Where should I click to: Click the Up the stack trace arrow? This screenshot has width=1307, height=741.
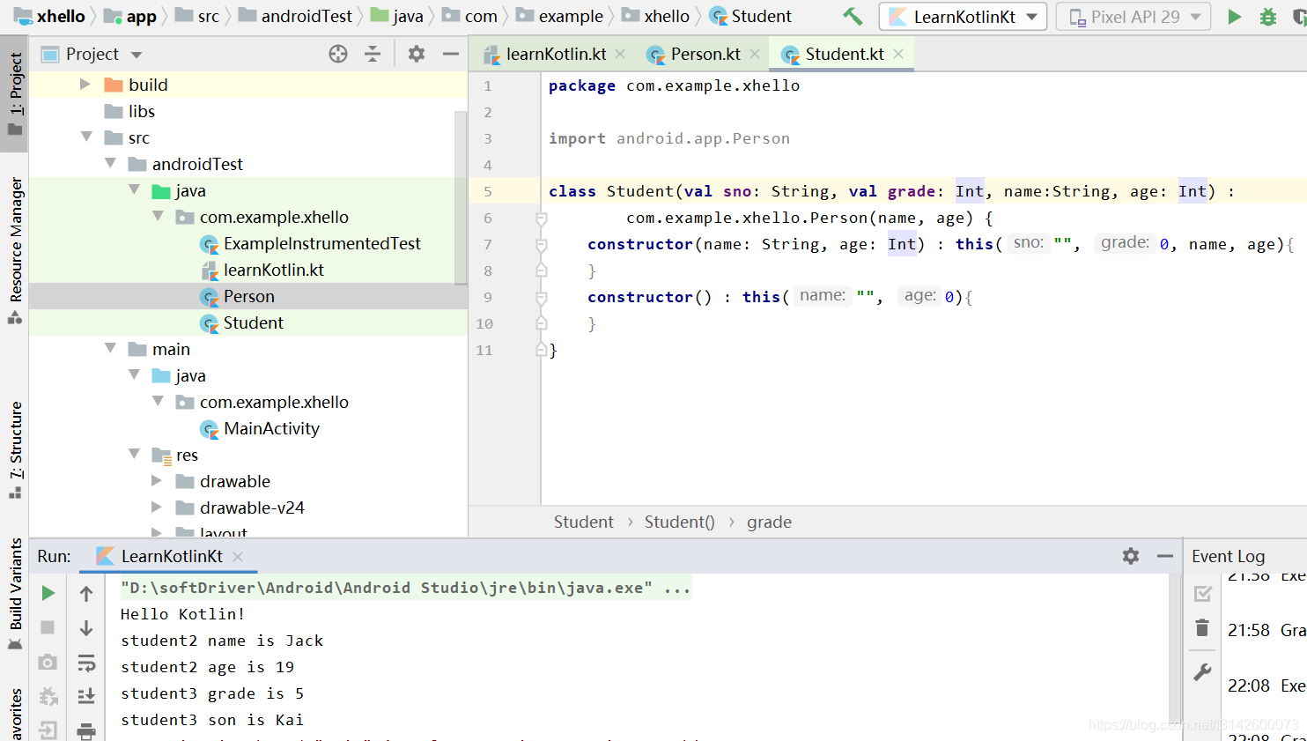[86, 593]
